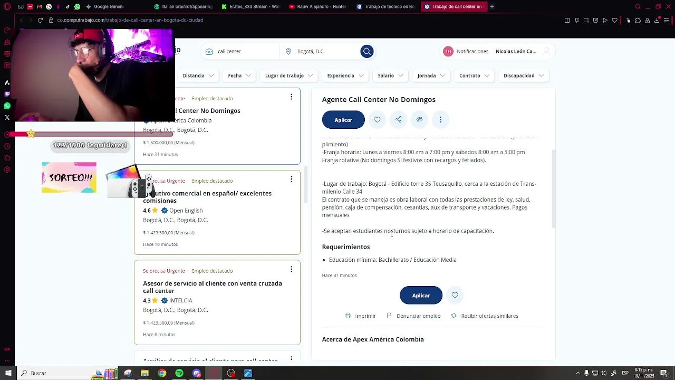Open three-dot options beside the share icon
This screenshot has width=675, height=380.
coord(440,120)
